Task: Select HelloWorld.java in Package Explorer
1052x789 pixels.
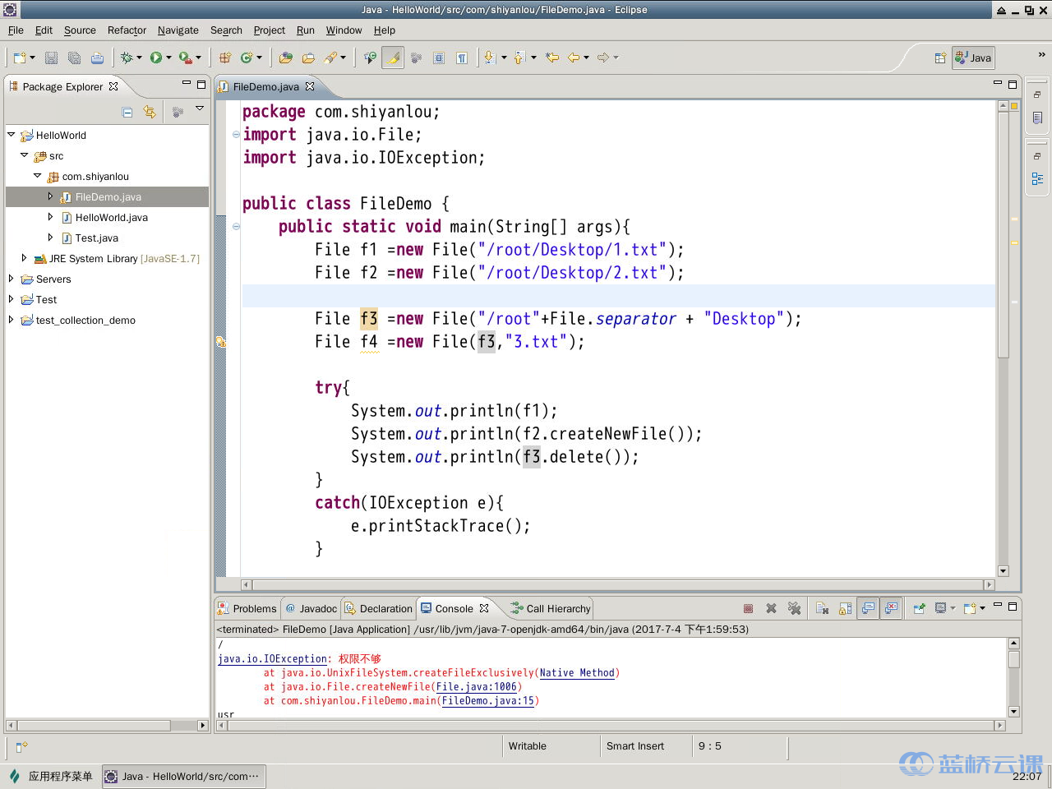Action: tap(111, 218)
